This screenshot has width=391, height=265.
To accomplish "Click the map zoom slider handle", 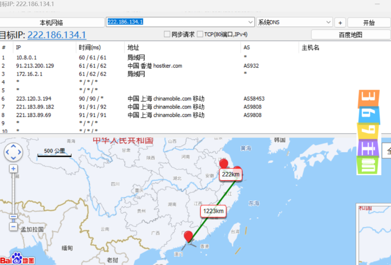I will point(13,217).
